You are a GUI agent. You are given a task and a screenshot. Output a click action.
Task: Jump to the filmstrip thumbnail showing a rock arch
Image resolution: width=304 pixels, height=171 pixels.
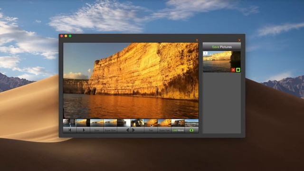click(x=178, y=123)
